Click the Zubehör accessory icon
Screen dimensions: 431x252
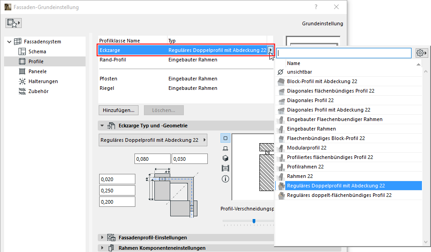(22, 91)
